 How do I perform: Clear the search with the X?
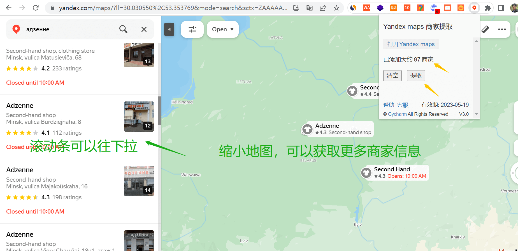click(144, 29)
